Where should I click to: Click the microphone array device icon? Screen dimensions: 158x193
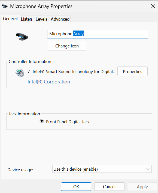pos(22,37)
